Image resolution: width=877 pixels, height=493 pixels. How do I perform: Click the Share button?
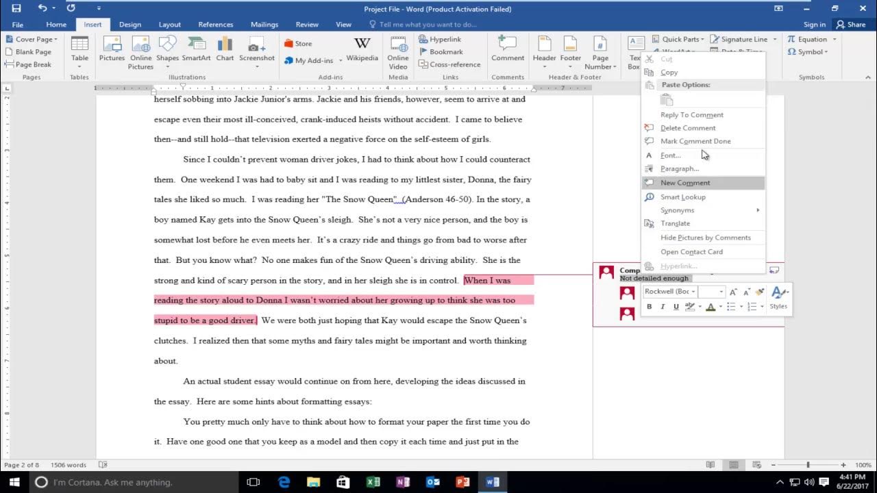tap(850, 25)
